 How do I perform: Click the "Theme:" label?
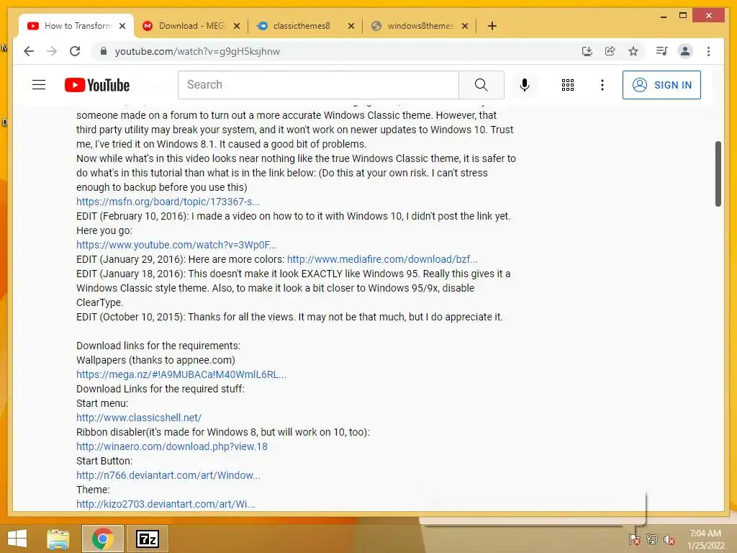click(93, 490)
